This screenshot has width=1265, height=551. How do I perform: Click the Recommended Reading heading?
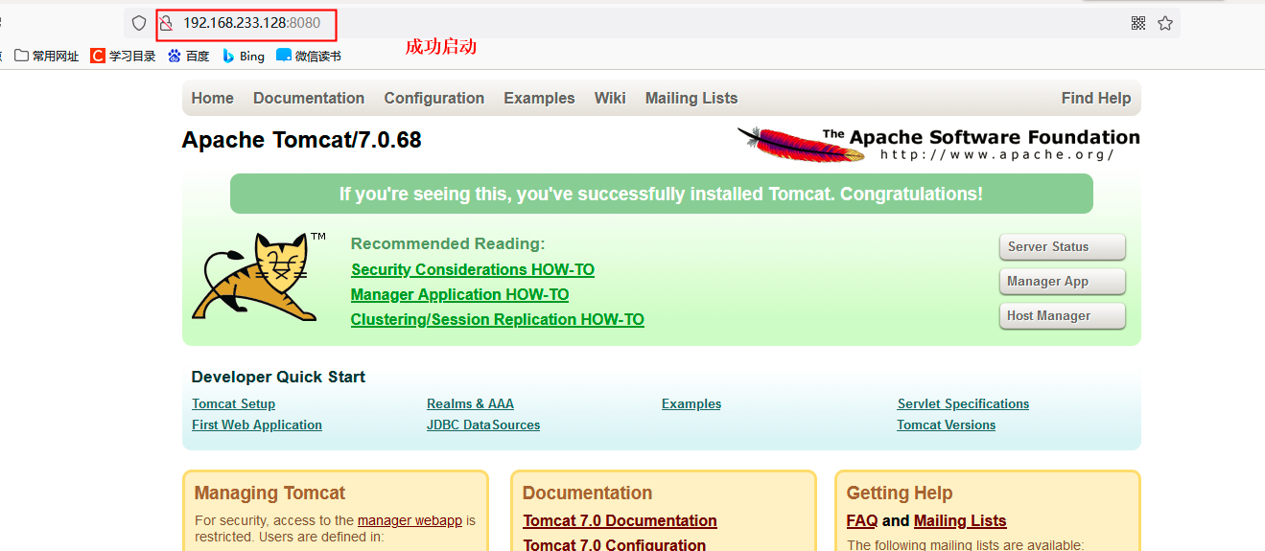coord(448,244)
